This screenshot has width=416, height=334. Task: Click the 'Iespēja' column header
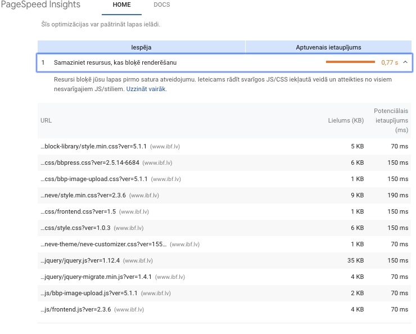141,48
